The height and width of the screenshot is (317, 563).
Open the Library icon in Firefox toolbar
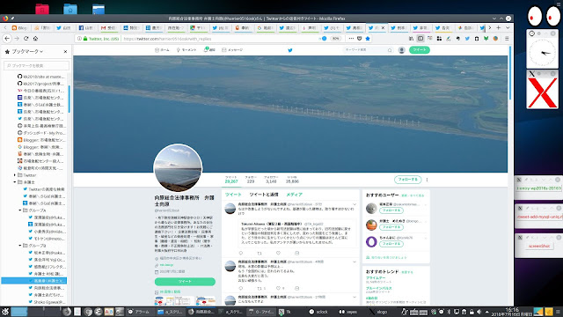tap(411, 39)
